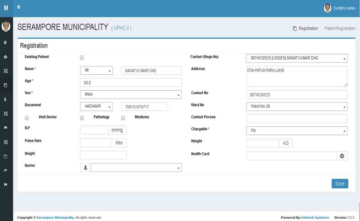Click the share arrow icon in sidebar

(6, 171)
